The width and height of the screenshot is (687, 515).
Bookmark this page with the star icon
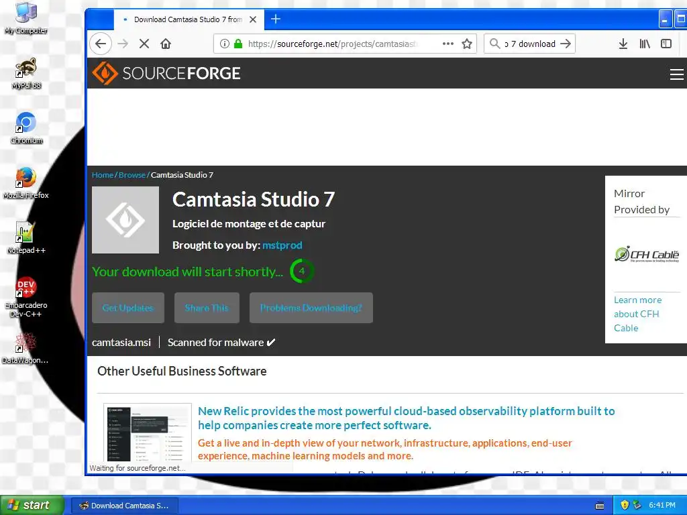(x=467, y=44)
